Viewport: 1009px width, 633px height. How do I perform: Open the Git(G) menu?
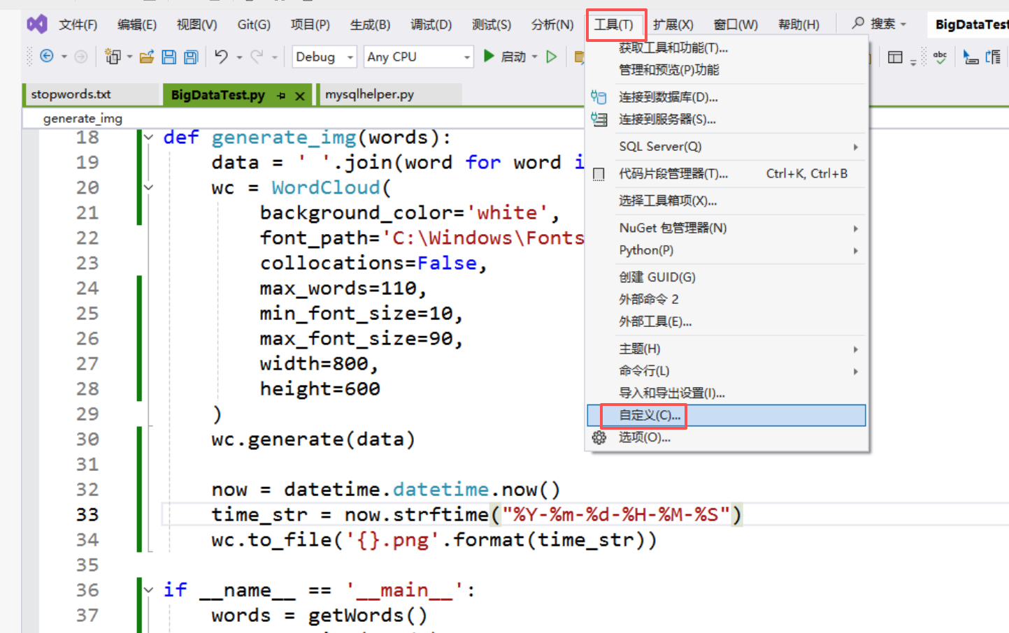coord(254,24)
